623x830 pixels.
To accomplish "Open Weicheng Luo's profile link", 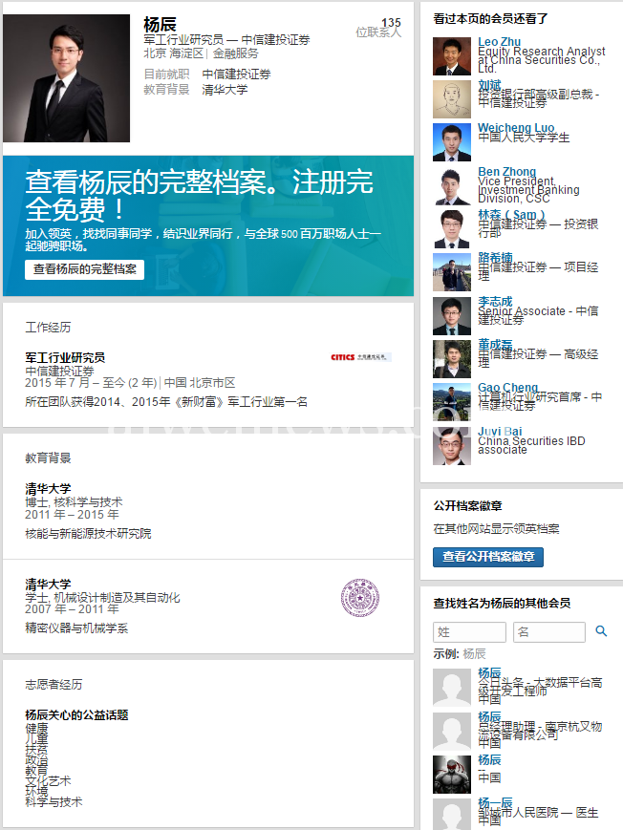I will coord(516,128).
